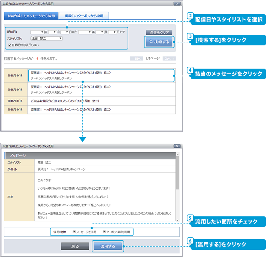Open the end year dropdown for 配信日

[x=85, y=32]
